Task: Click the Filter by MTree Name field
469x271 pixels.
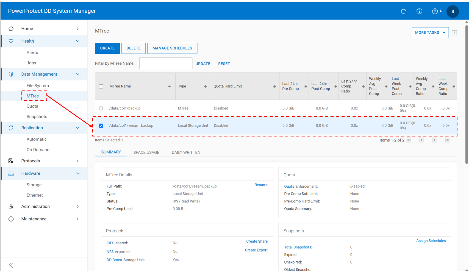Action: pyautogui.click(x=166, y=63)
